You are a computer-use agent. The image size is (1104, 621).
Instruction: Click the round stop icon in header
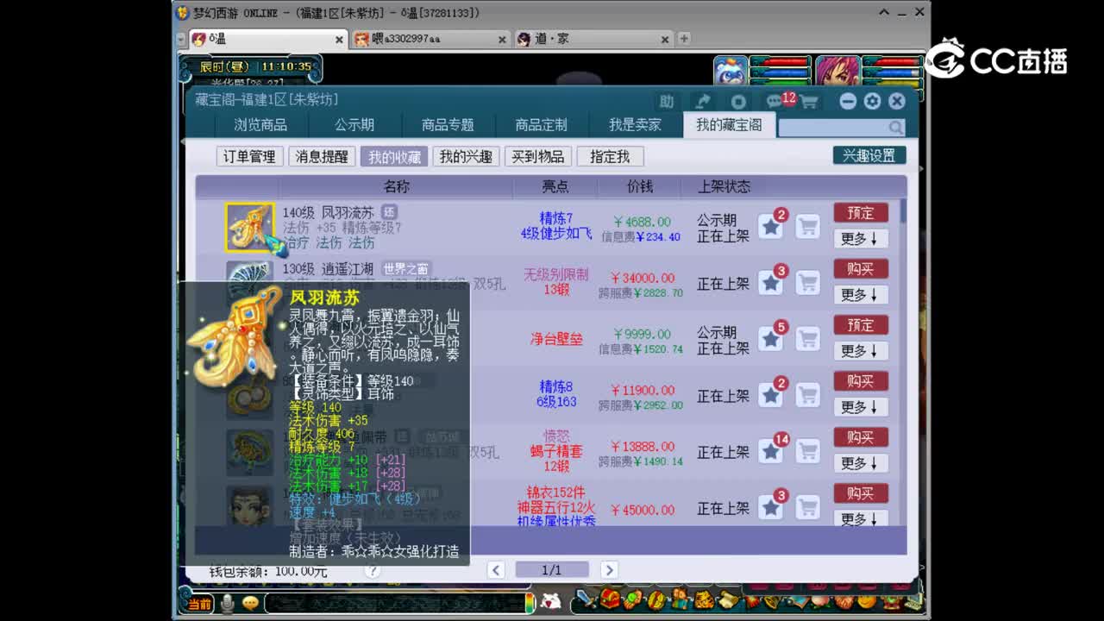coord(738,101)
